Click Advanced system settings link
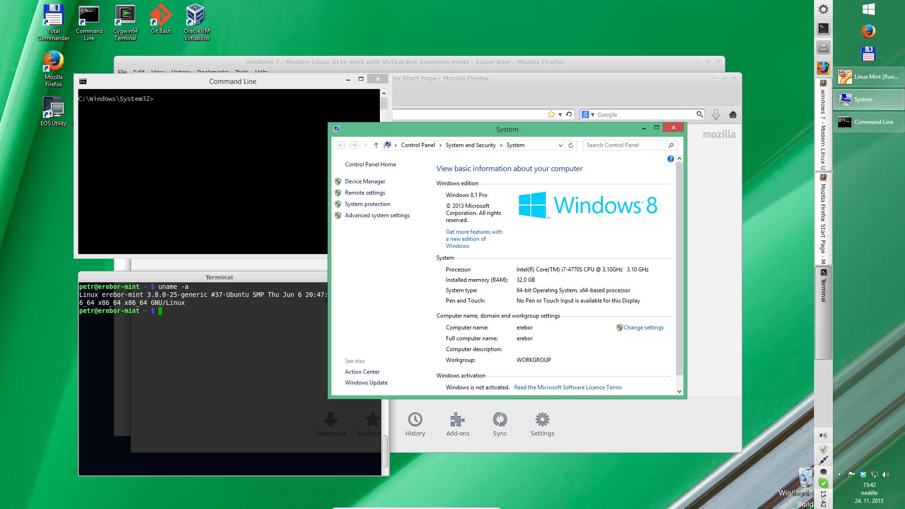905x509 pixels. (x=377, y=215)
